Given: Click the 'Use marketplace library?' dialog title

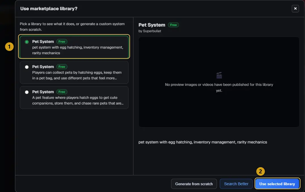Looking at the screenshot, I should pos(49,8).
